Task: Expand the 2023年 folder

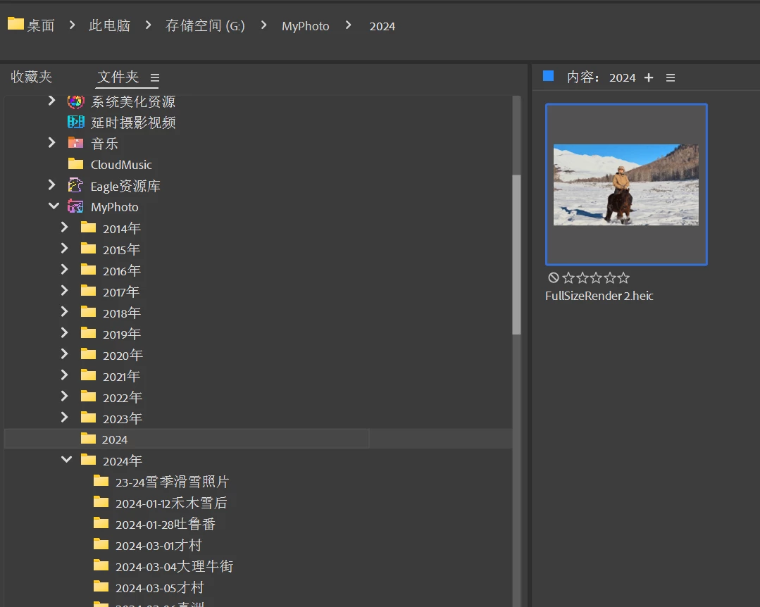Action: pos(65,417)
